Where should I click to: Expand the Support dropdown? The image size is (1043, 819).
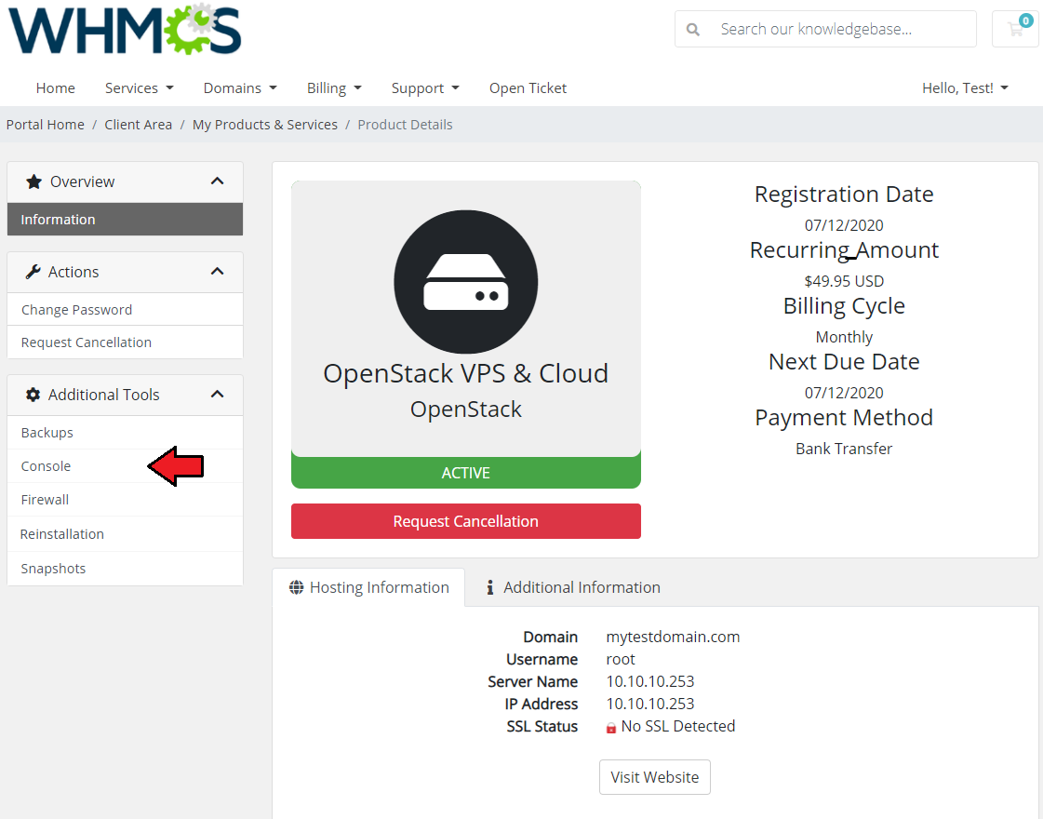click(x=425, y=87)
